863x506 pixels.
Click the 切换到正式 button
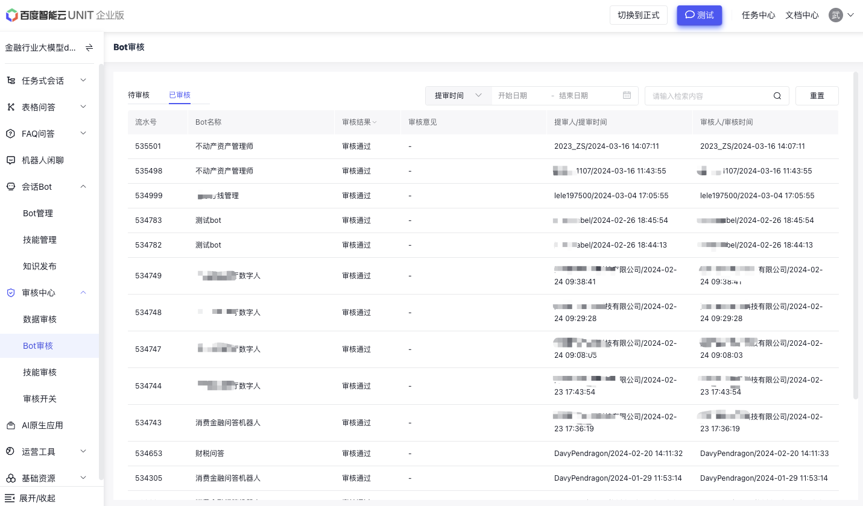click(639, 15)
